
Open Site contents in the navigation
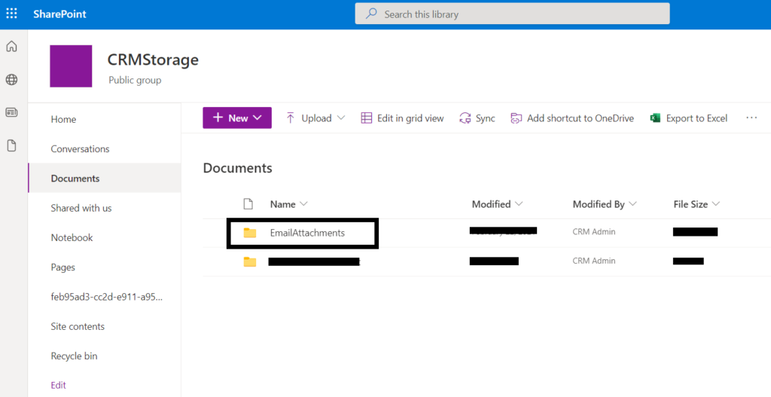tap(78, 326)
